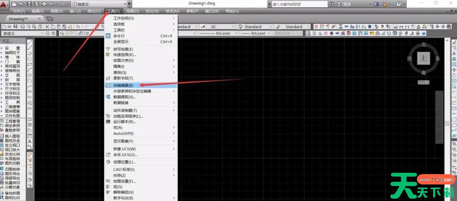Click Undo arrow in quick access bar

pyautogui.click(x=52, y=4)
